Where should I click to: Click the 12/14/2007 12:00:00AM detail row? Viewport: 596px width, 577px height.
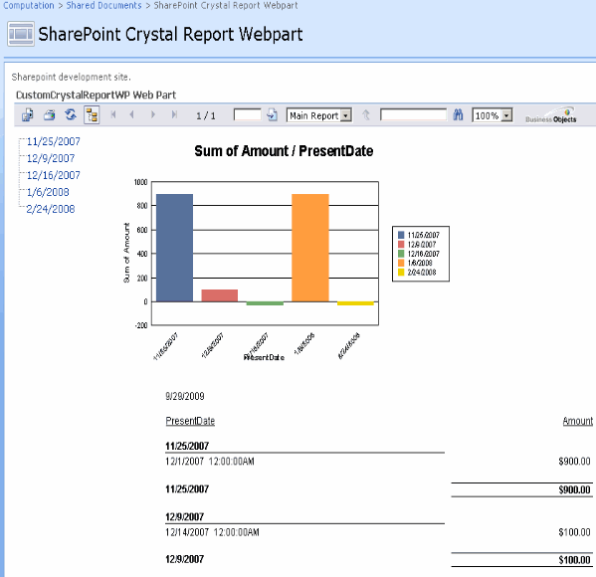click(x=212, y=532)
